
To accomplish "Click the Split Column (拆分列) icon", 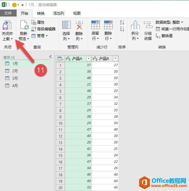I will pyautogui.click(x=135, y=26).
